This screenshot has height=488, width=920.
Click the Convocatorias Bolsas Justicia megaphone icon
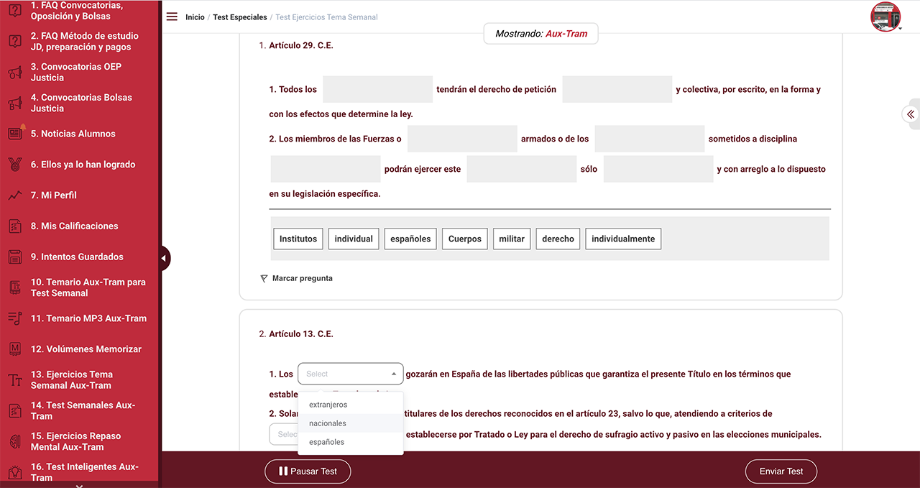tap(15, 103)
